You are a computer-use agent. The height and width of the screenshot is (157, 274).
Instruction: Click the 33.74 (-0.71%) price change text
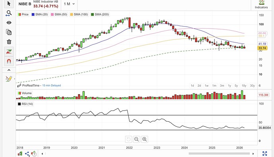pos(46,6)
